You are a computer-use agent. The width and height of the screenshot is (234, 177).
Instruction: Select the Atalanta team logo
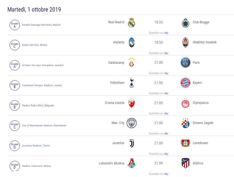[x=132, y=43]
